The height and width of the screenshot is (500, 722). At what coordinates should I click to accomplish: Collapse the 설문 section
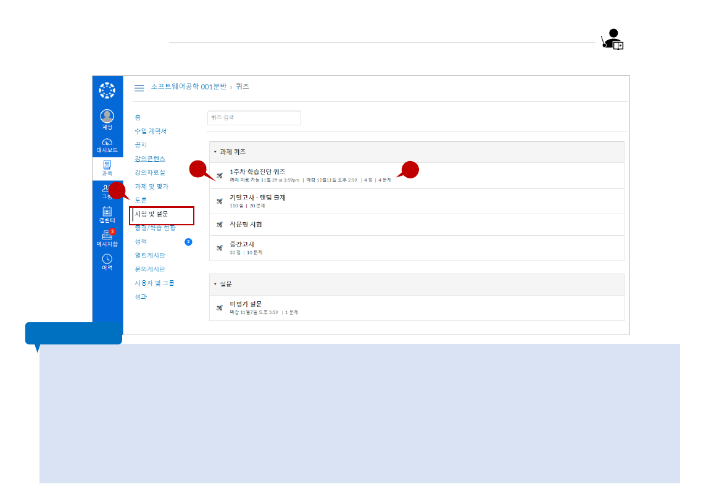click(x=215, y=285)
